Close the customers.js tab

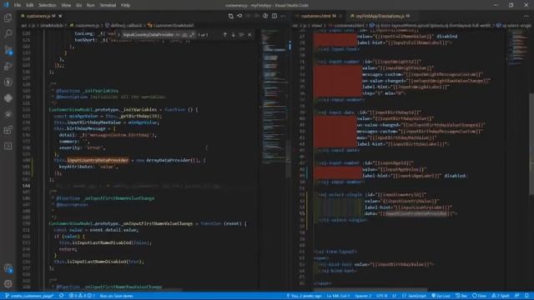click(x=60, y=16)
